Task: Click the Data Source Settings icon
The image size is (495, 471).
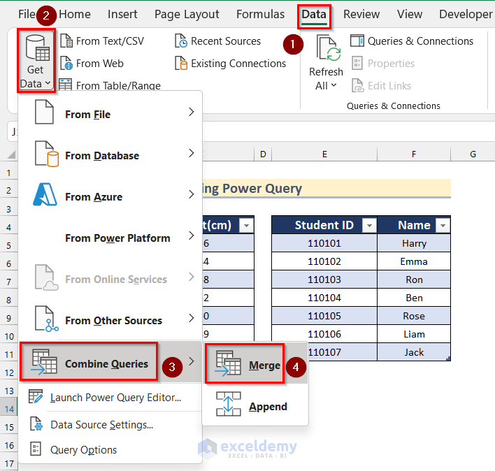Action: pyautogui.click(x=36, y=423)
